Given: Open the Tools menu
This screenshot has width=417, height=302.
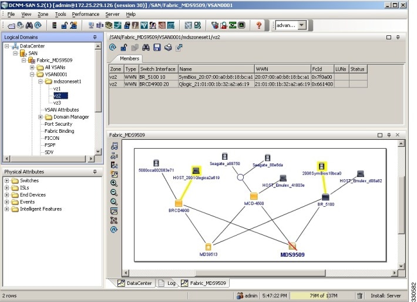Looking at the screenshot, I should pyautogui.click(x=60, y=14).
